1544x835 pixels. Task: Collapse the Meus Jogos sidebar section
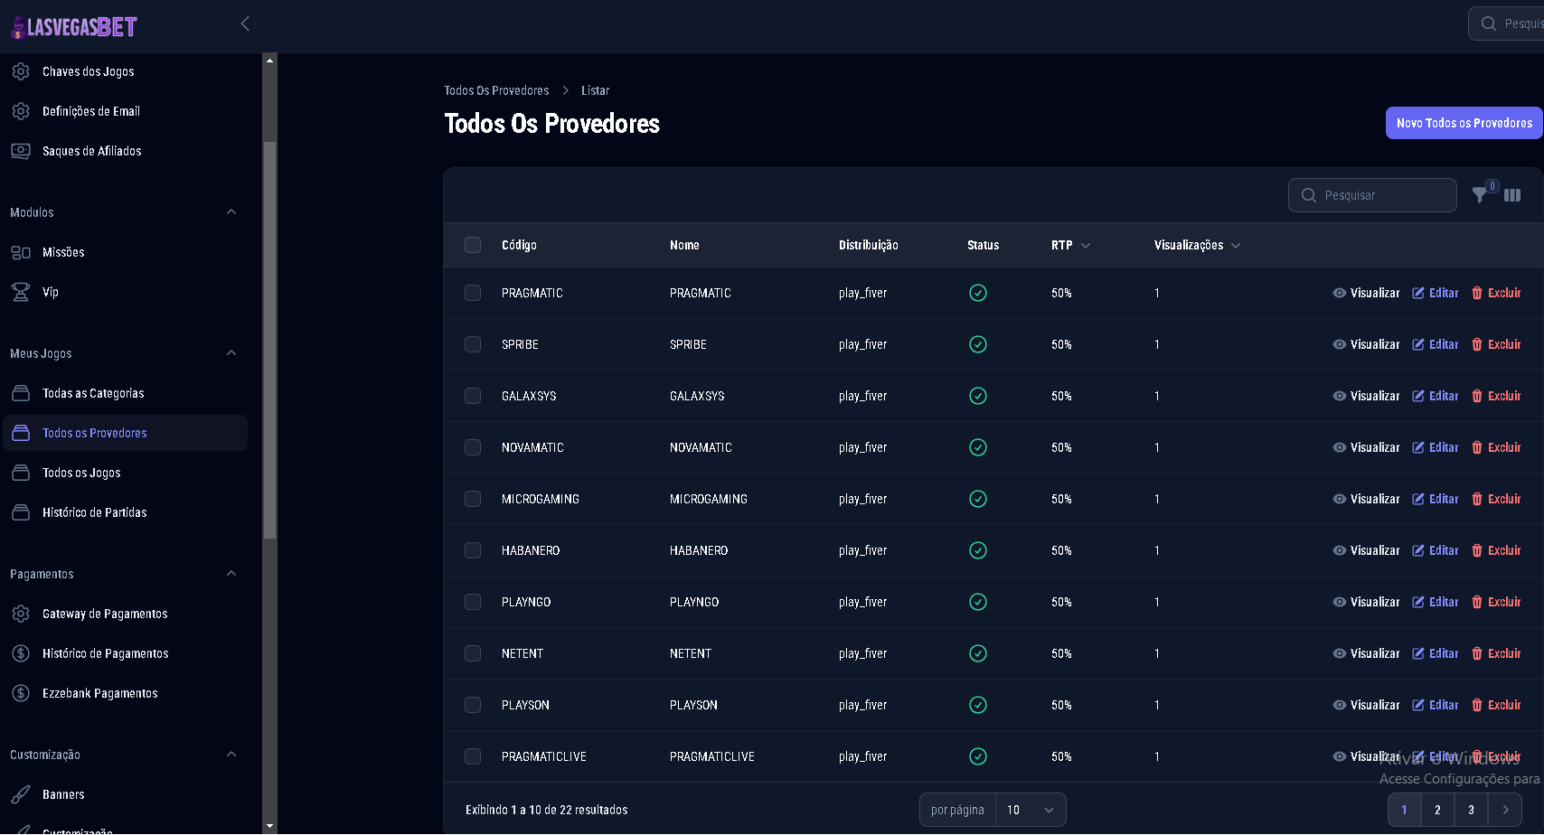tap(231, 353)
